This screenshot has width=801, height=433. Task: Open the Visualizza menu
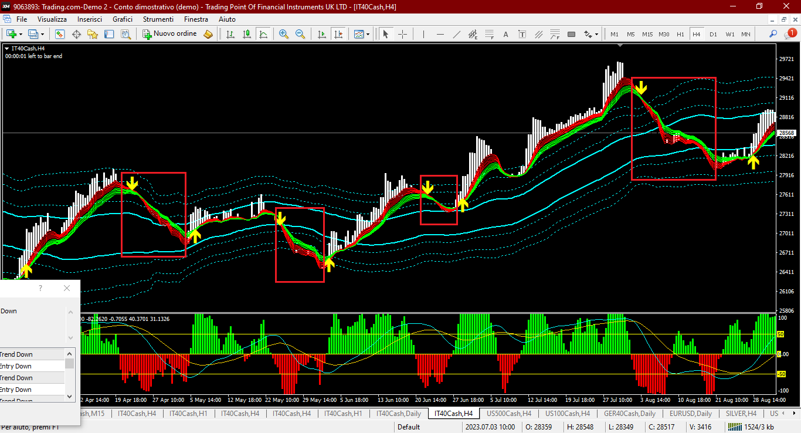(52, 19)
